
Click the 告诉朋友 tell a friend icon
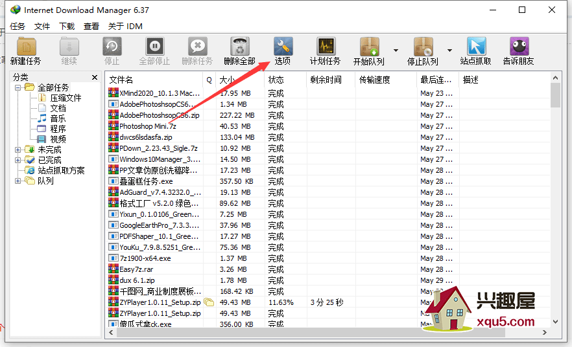519,47
